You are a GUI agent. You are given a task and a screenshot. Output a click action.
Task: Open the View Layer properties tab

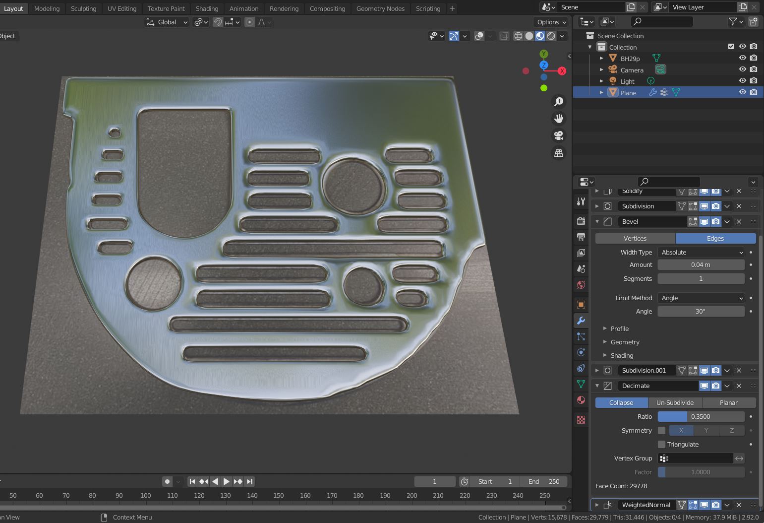pyautogui.click(x=581, y=253)
